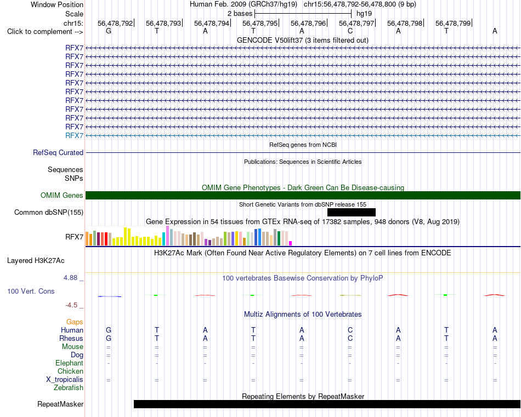521x417 pixels.
Task: Click the light-blue RFX7 transcript arrow line
Action: click(303, 135)
